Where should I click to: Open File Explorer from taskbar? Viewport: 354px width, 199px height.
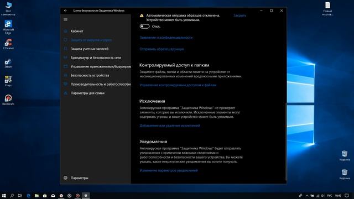point(37,196)
